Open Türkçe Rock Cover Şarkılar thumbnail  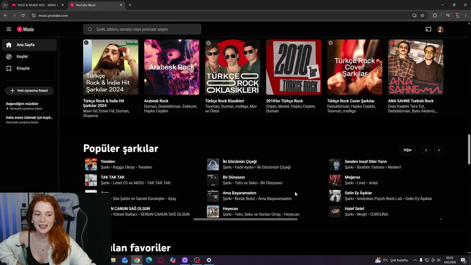355,67
